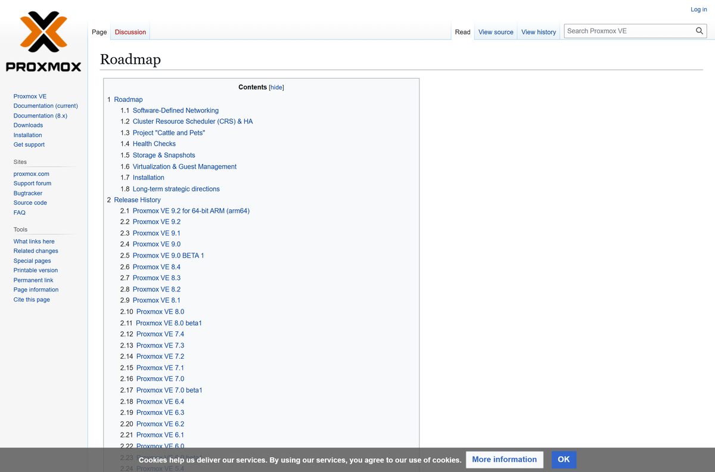Go to Downloads in sidebar
The width and height of the screenshot is (715, 472).
click(28, 125)
